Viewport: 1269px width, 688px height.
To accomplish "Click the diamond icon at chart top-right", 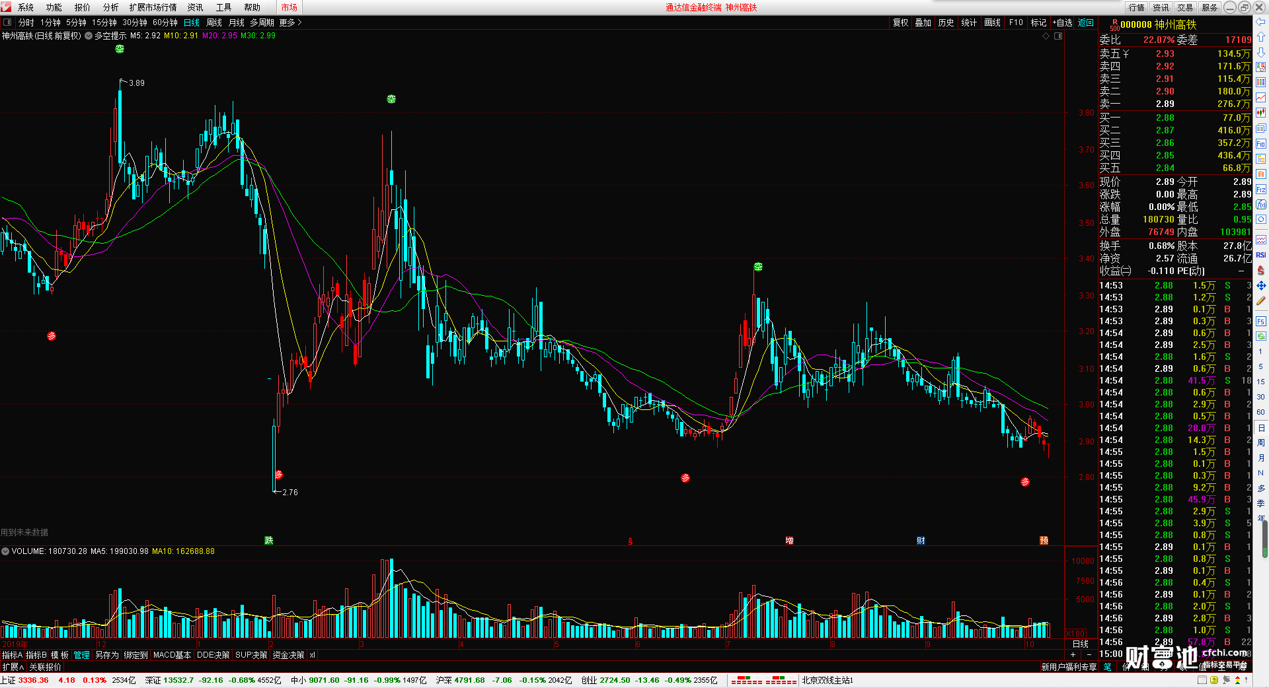I will [1046, 36].
